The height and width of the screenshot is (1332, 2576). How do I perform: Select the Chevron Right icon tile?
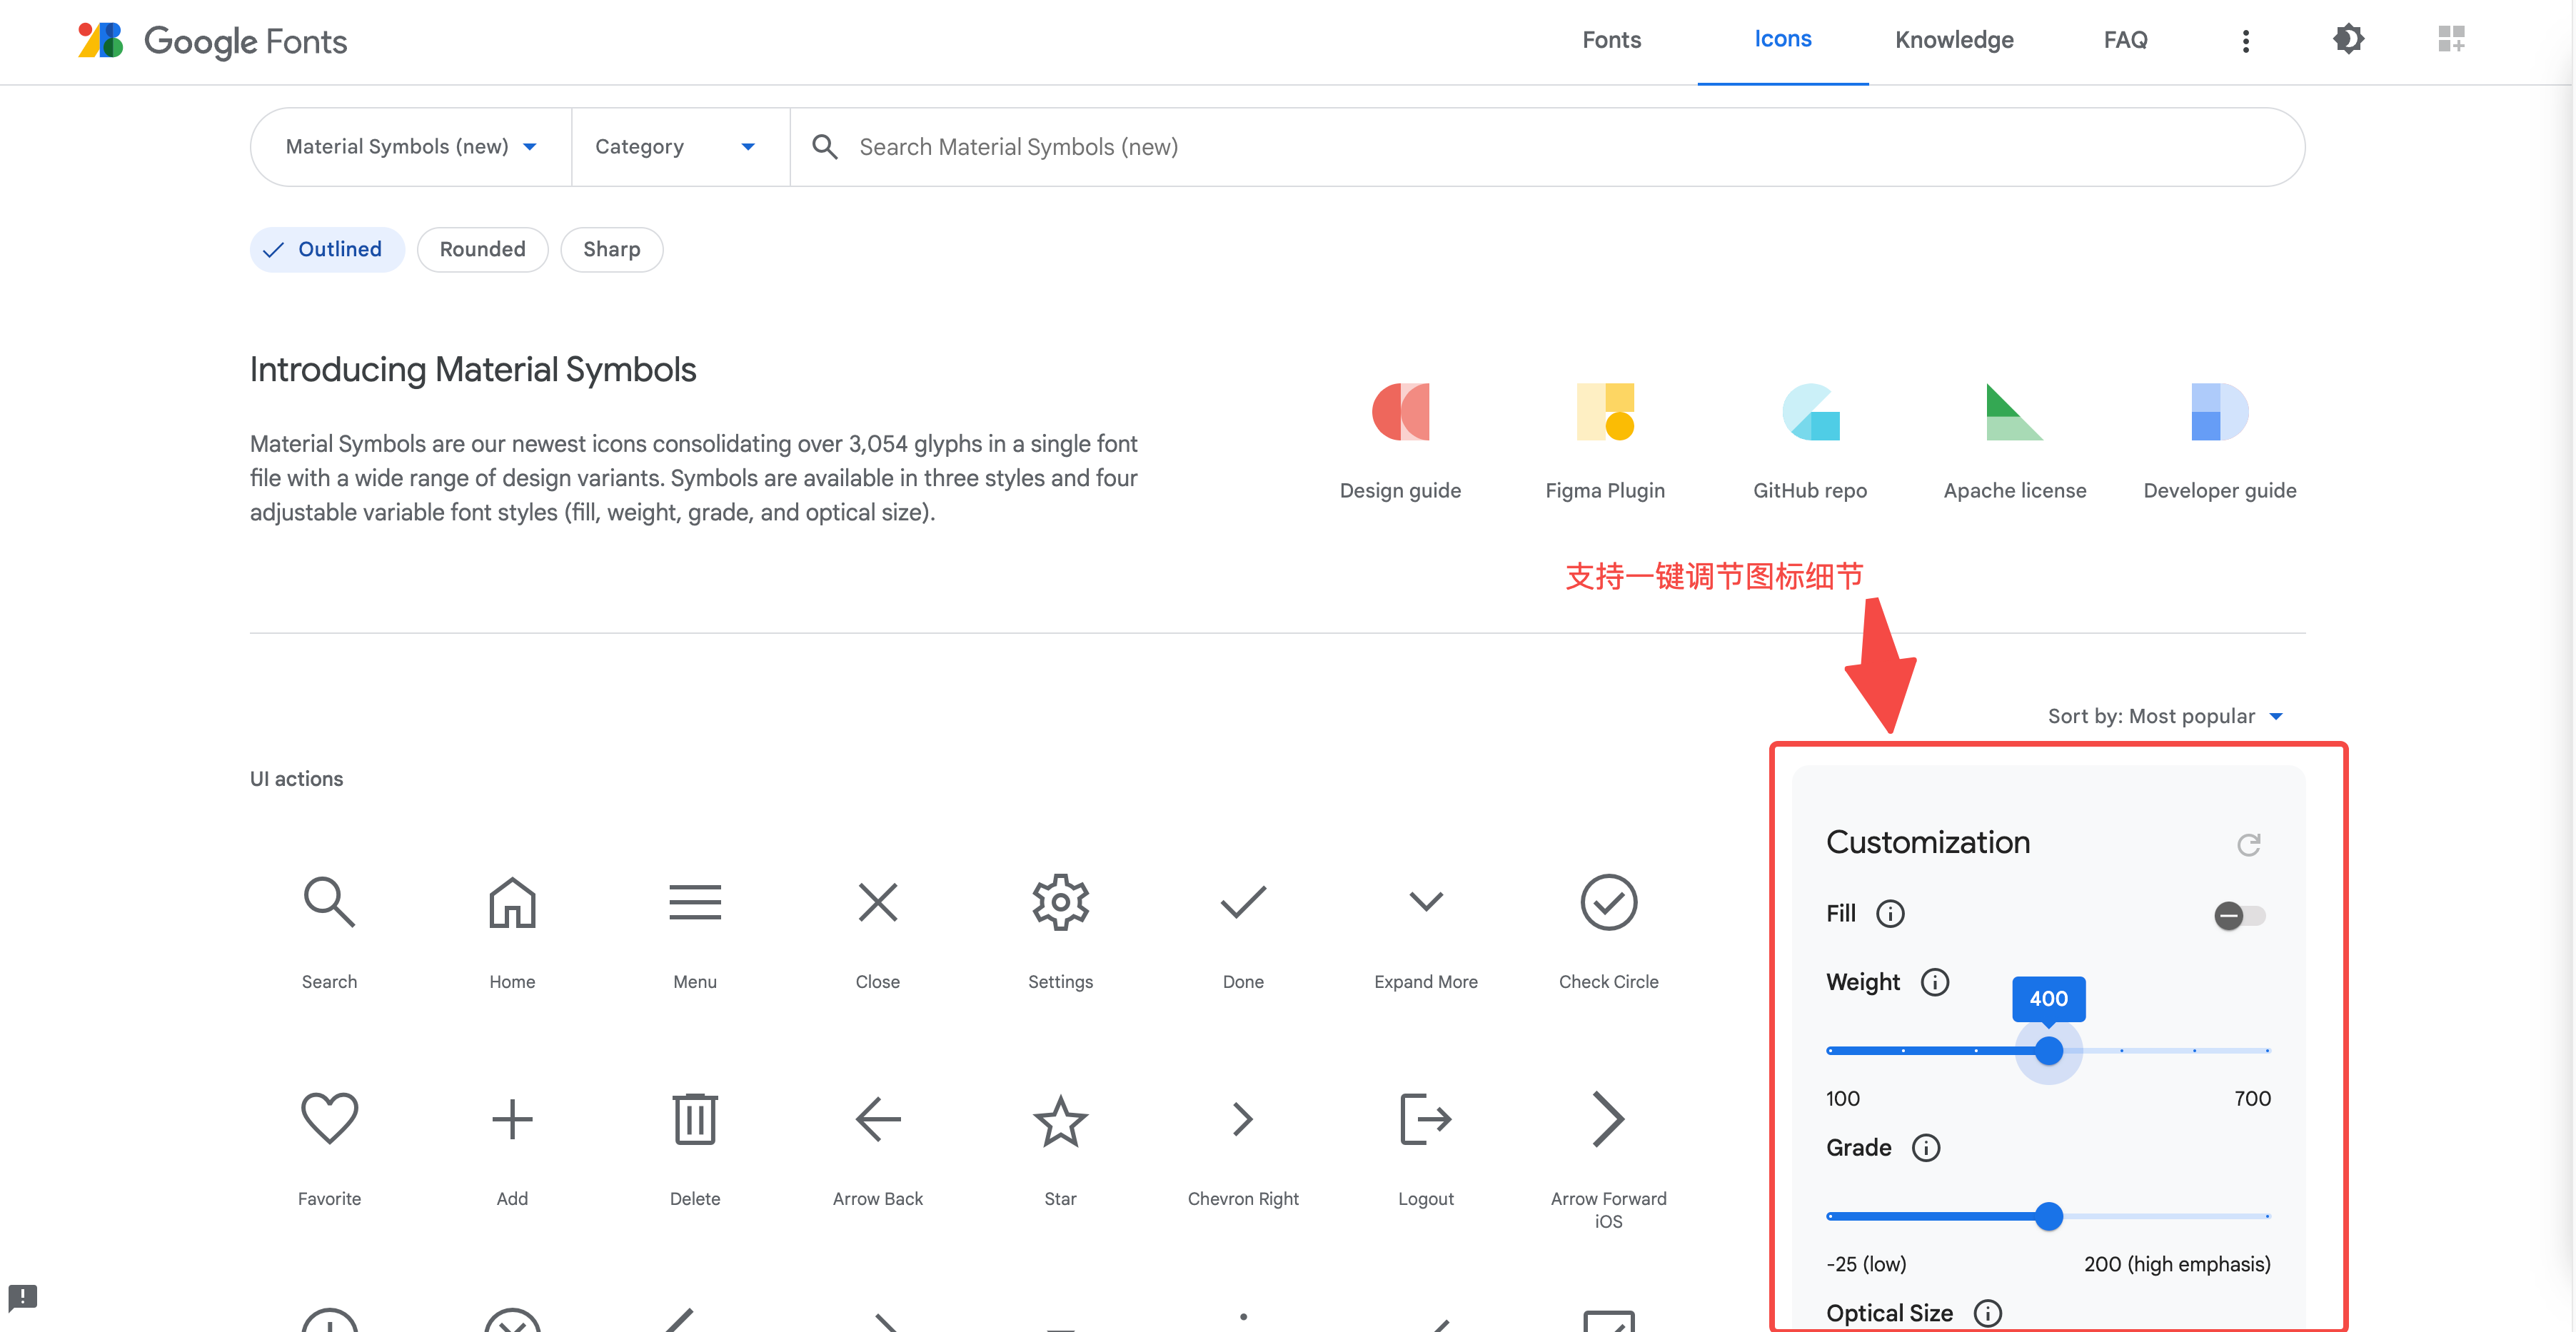pos(1243,1148)
